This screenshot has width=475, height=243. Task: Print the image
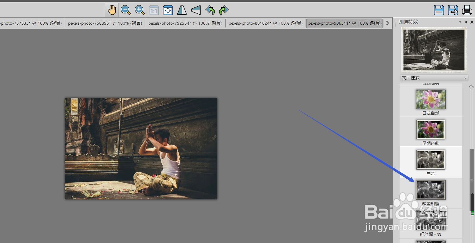467,10
